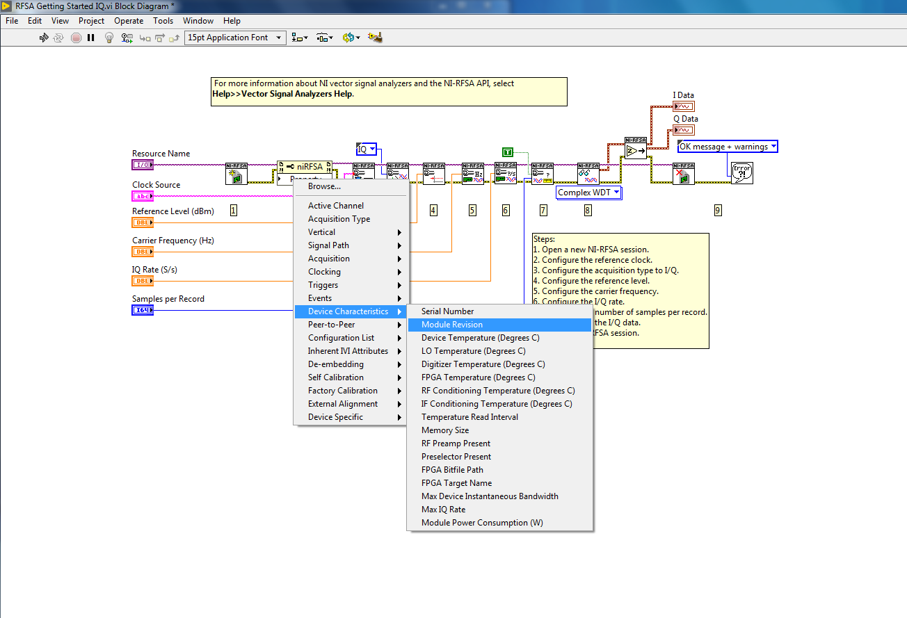The image size is (907, 618).
Task: Select the Reference Level DBL terminal
Action: (143, 222)
